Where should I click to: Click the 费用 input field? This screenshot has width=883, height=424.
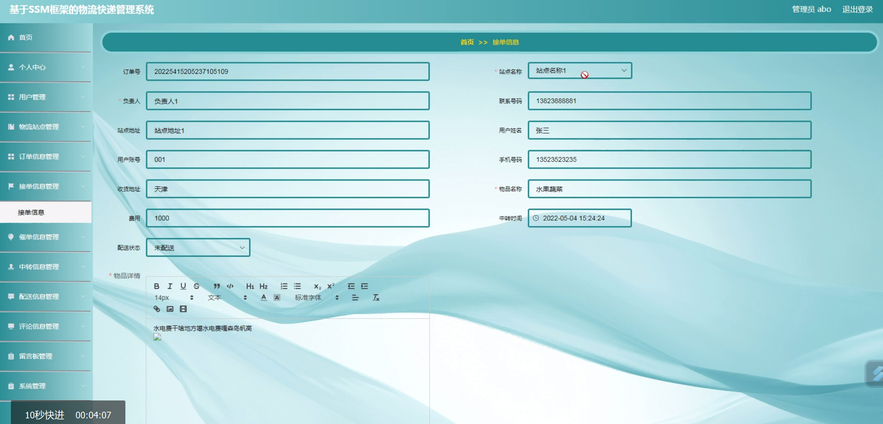pyautogui.click(x=288, y=218)
